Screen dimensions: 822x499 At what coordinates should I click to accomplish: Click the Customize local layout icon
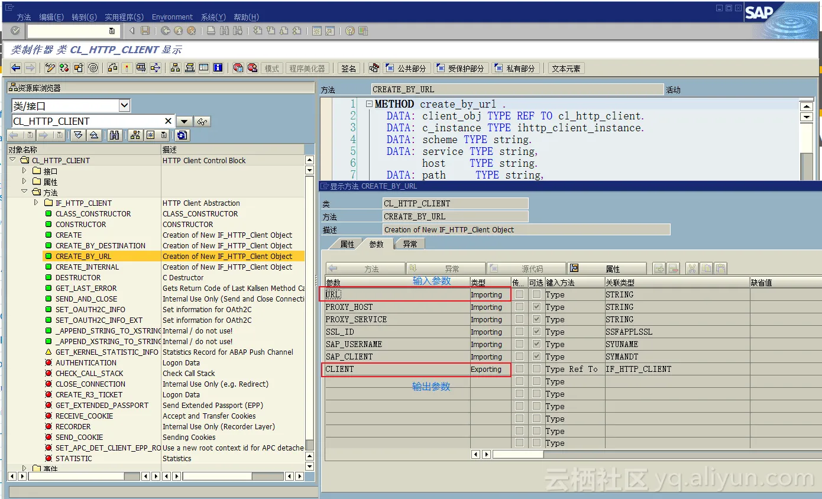(363, 31)
